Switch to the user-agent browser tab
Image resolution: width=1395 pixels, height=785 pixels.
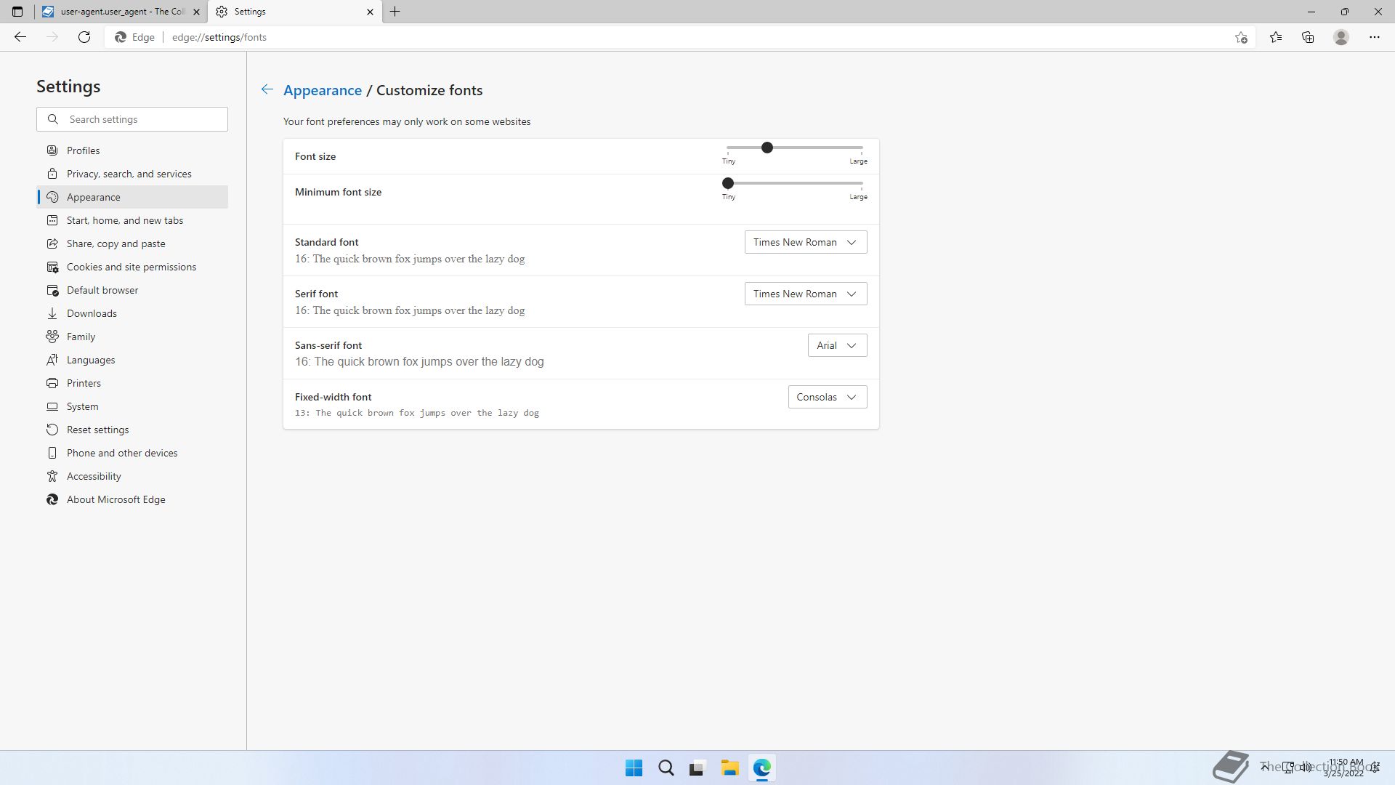coord(120,12)
